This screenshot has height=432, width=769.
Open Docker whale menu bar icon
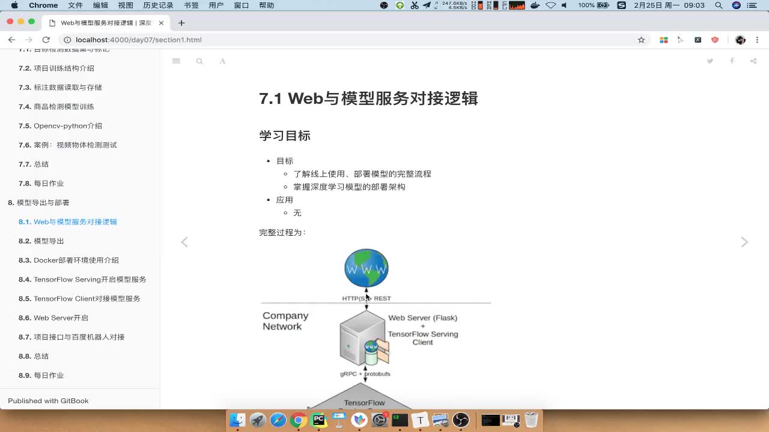coord(535,5)
